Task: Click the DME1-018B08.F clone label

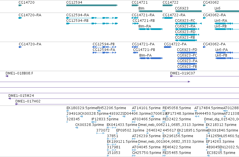Action: pos(19,73)
